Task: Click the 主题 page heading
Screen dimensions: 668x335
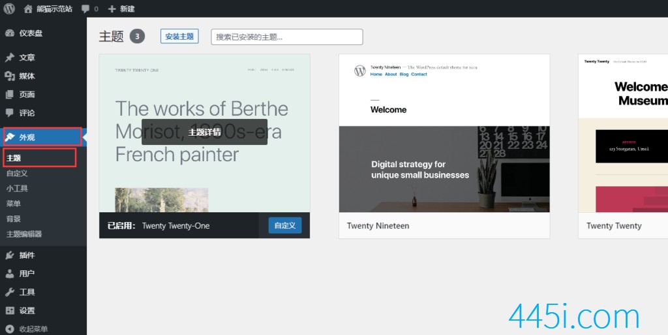Action: (111, 37)
